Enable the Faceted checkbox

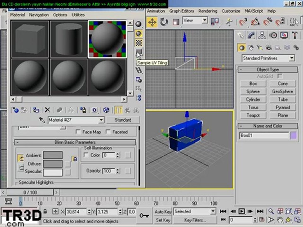(x=108, y=132)
